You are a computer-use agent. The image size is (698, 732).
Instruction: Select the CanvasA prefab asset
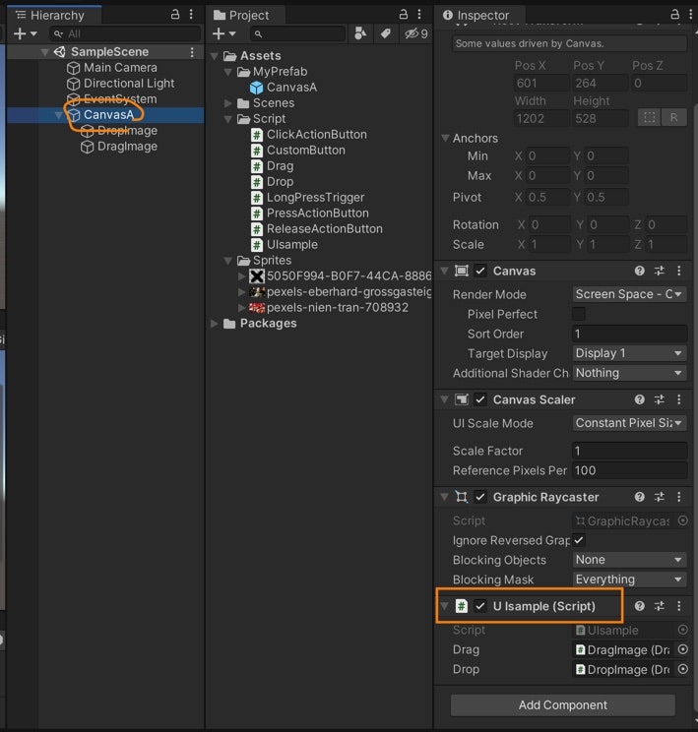(x=284, y=88)
